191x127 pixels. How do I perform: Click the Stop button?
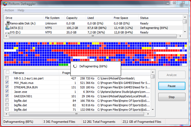pos(172,97)
